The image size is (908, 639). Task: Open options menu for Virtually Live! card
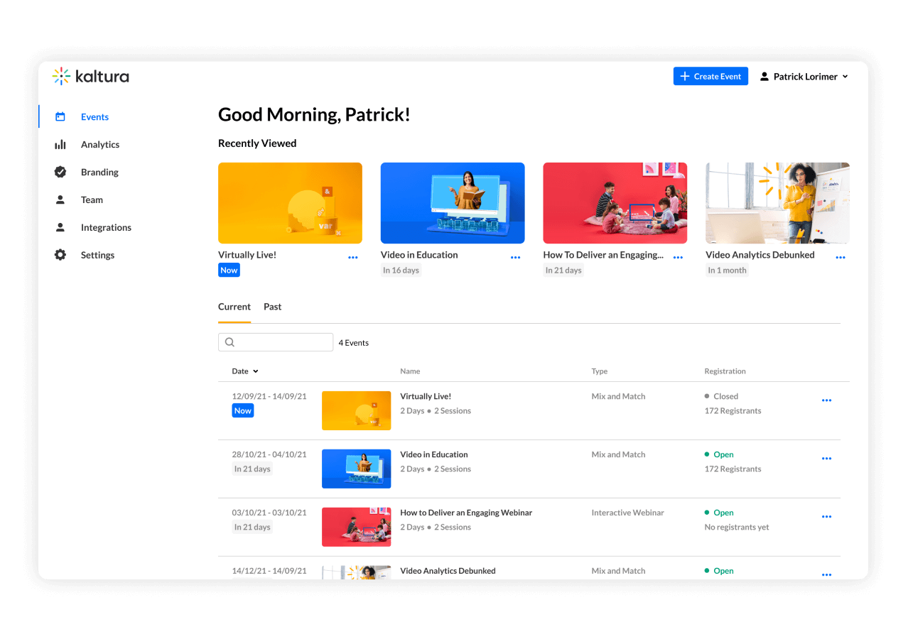point(353,258)
